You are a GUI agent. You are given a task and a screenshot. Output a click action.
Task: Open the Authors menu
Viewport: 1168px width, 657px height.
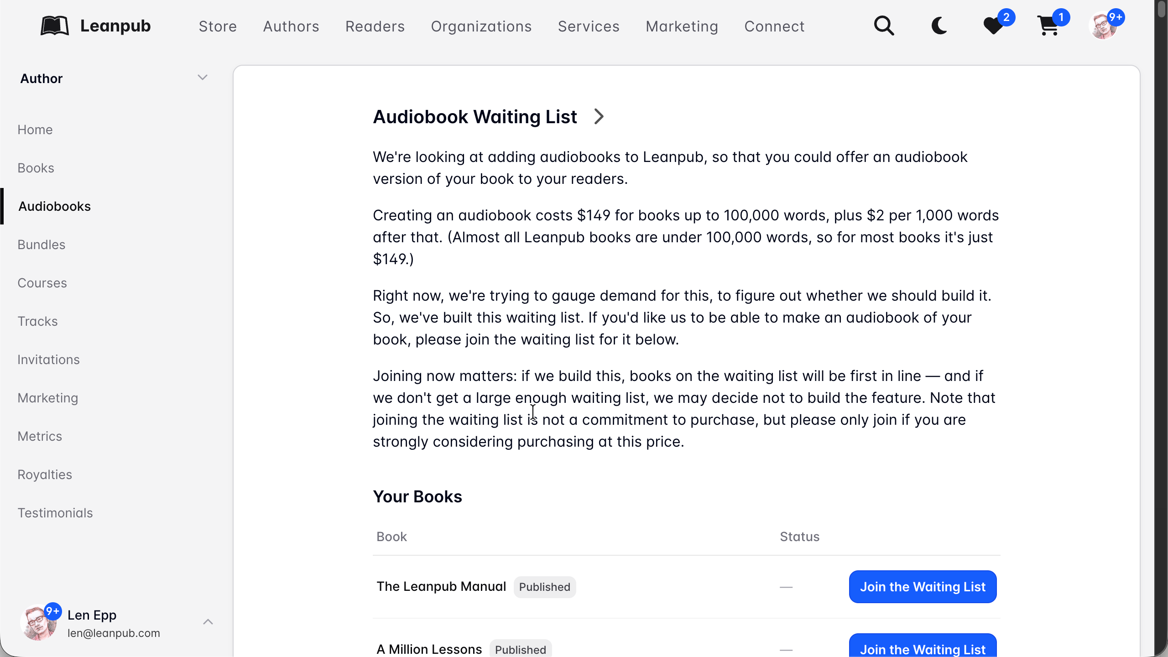coord(291,26)
